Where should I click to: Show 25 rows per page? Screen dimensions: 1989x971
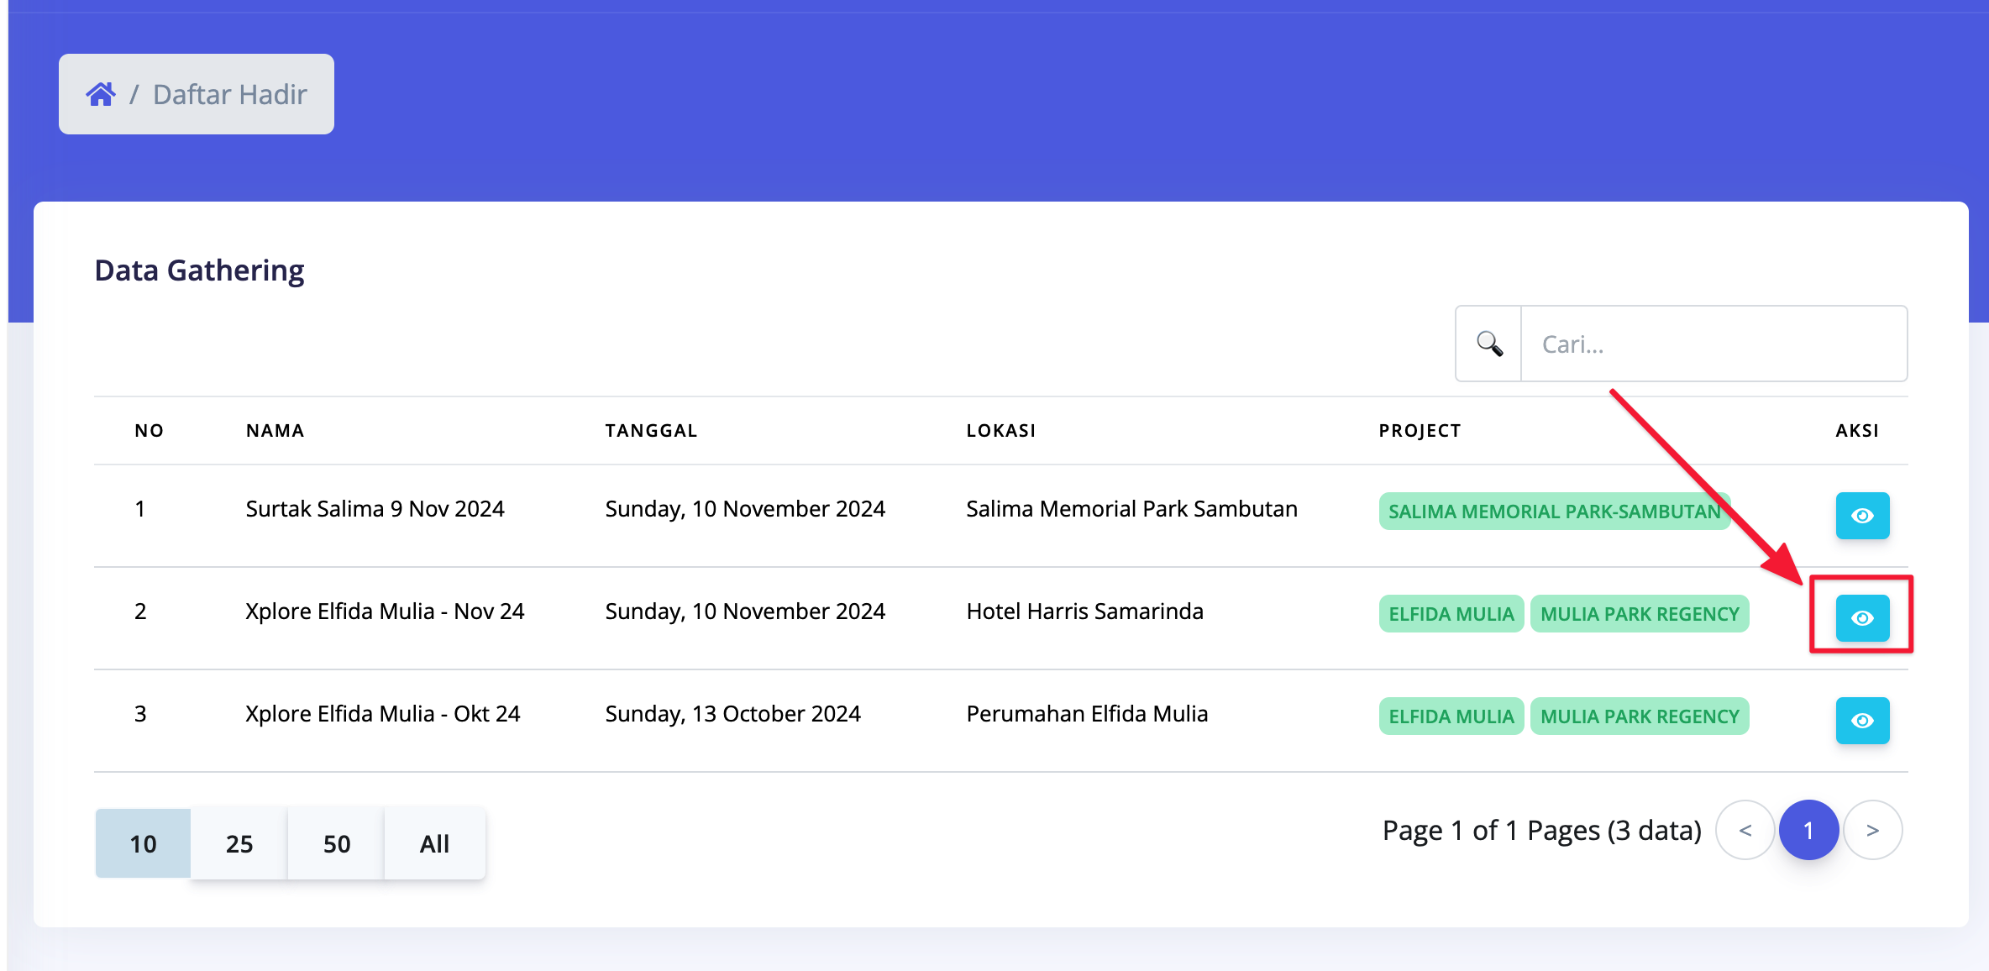tap(239, 843)
